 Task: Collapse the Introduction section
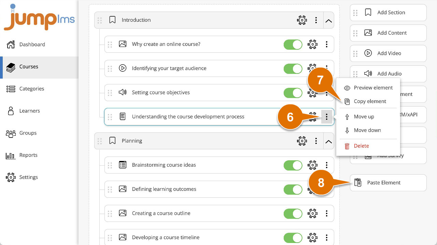328,20
